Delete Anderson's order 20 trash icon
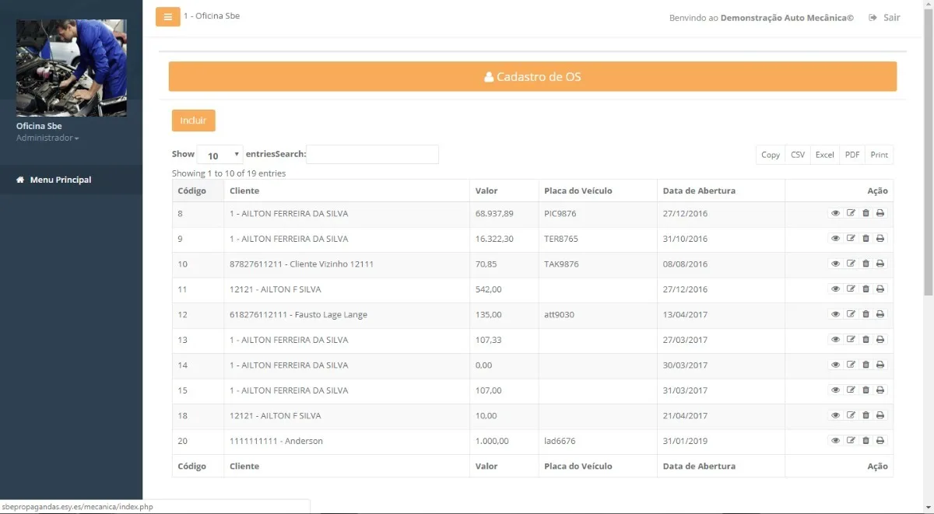This screenshot has height=514, width=934. 866,441
